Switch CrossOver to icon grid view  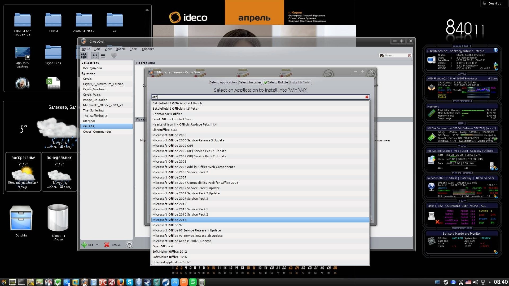pos(95,56)
